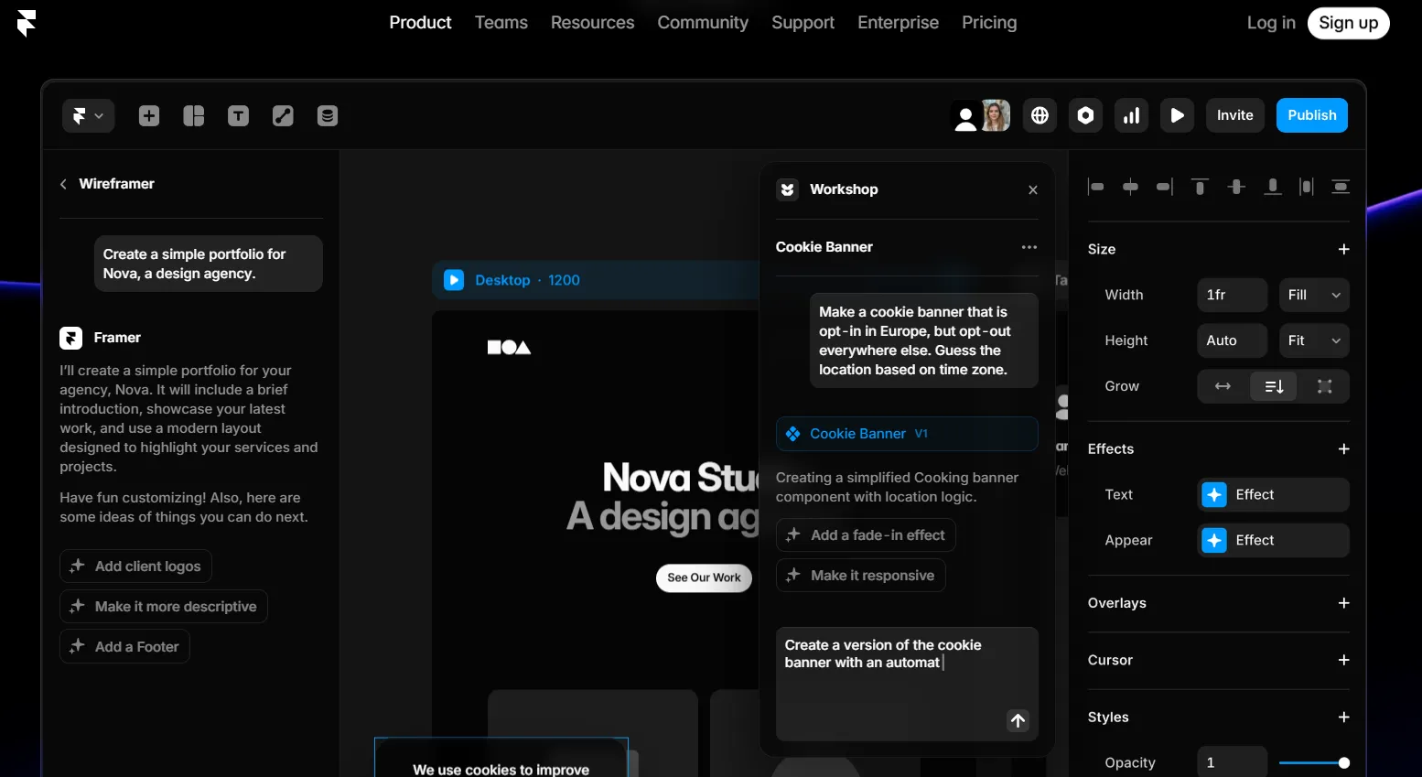Image resolution: width=1422 pixels, height=777 pixels.
Task: Open the Framer main menu dropdown in toolbar
Action: [88, 115]
